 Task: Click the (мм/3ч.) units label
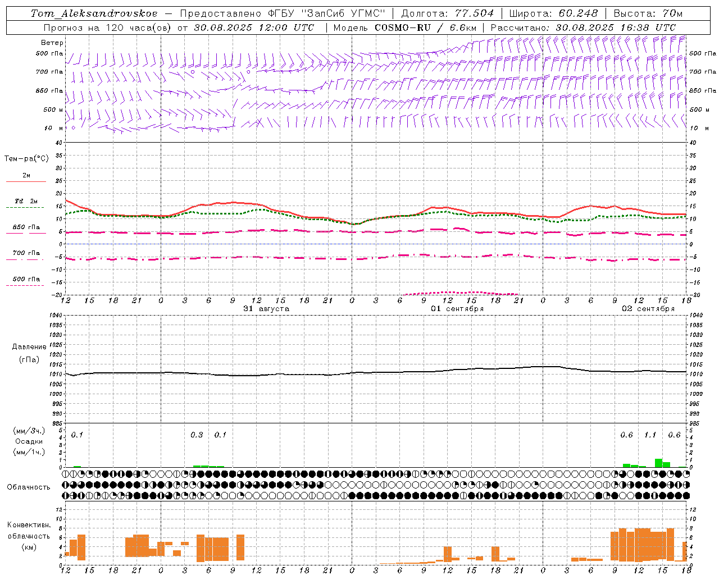click(29, 431)
